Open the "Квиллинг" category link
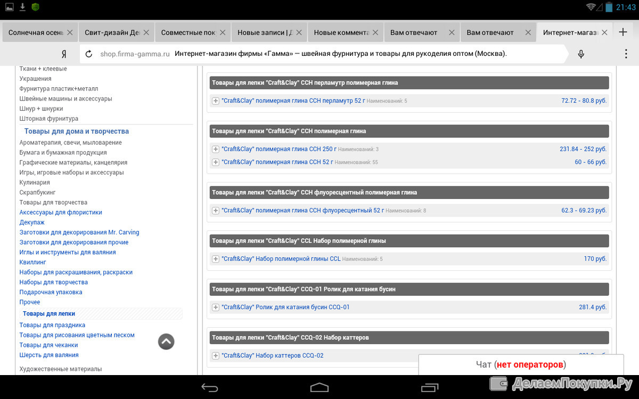639x399 pixels. tap(33, 262)
